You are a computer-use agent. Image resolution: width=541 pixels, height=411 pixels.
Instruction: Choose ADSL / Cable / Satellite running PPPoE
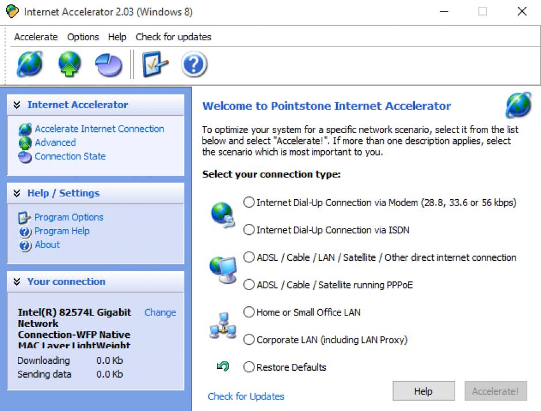(328, 285)
